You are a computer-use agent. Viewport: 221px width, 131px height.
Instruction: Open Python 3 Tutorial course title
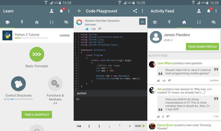27,35
